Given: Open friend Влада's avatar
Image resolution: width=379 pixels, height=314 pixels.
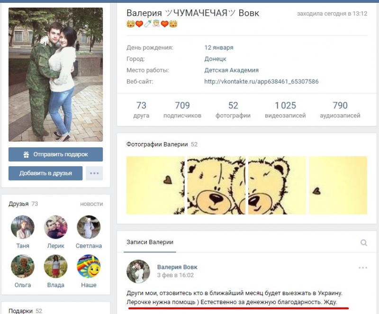Looking at the screenshot, I should click(x=55, y=266).
